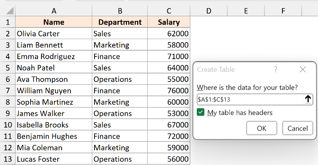This screenshot has height=165, width=318.
Task: Select the Benjamin Hughes cell
Action: (x=54, y=136)
